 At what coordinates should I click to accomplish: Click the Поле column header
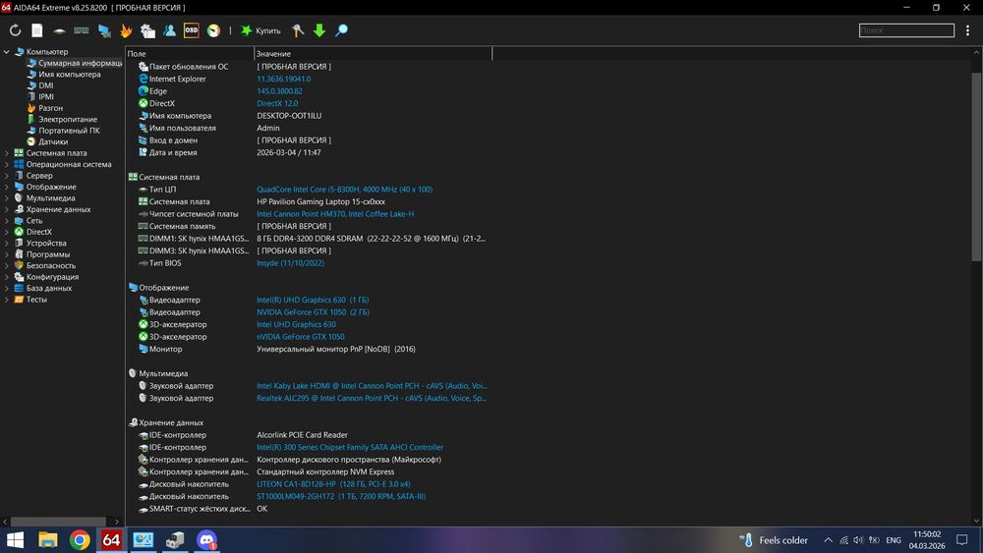point(190,54)
